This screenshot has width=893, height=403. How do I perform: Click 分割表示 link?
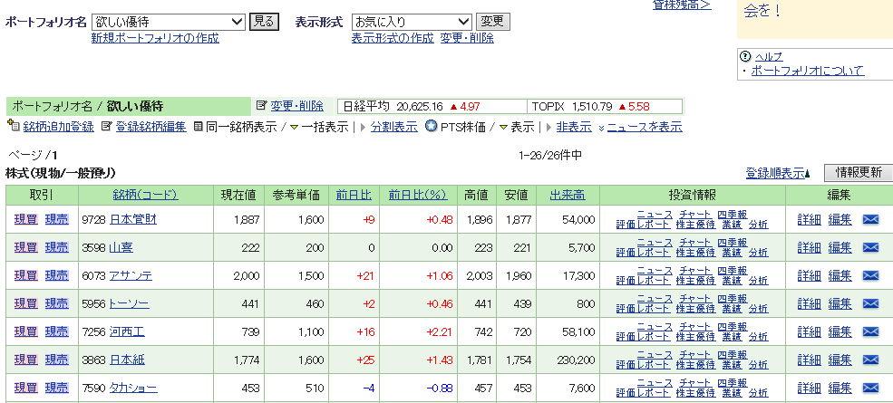click(393, 127)
